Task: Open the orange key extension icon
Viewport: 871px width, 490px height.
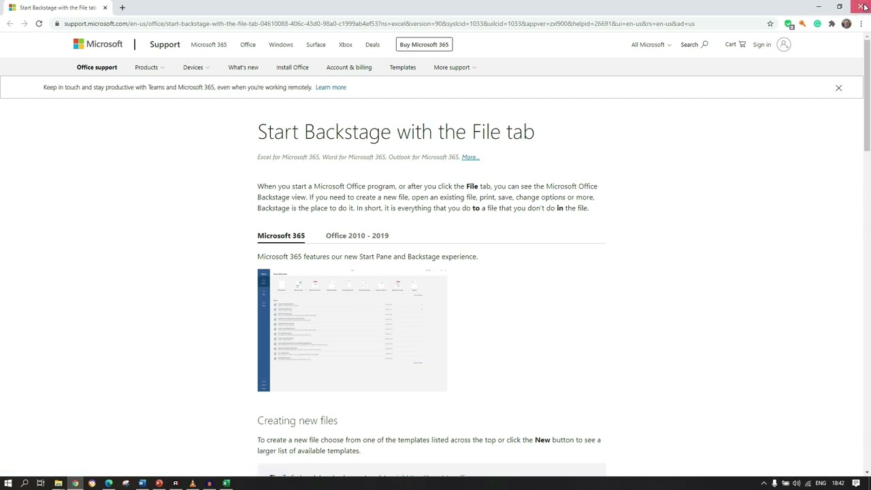Action: pyautogui.click(x=803, y=24)
